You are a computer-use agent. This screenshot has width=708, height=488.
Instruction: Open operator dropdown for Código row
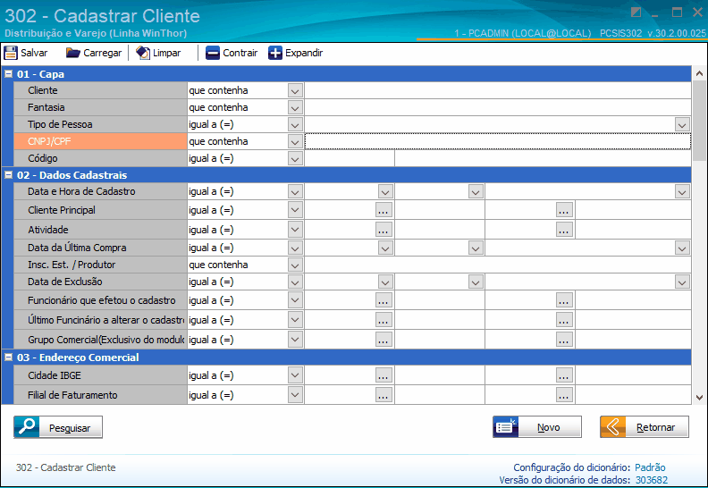pyautogui.click(x=295, y=158)
